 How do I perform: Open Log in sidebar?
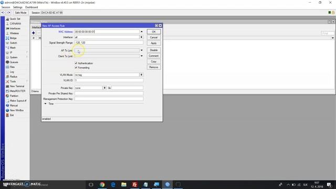tap(12, 72)
